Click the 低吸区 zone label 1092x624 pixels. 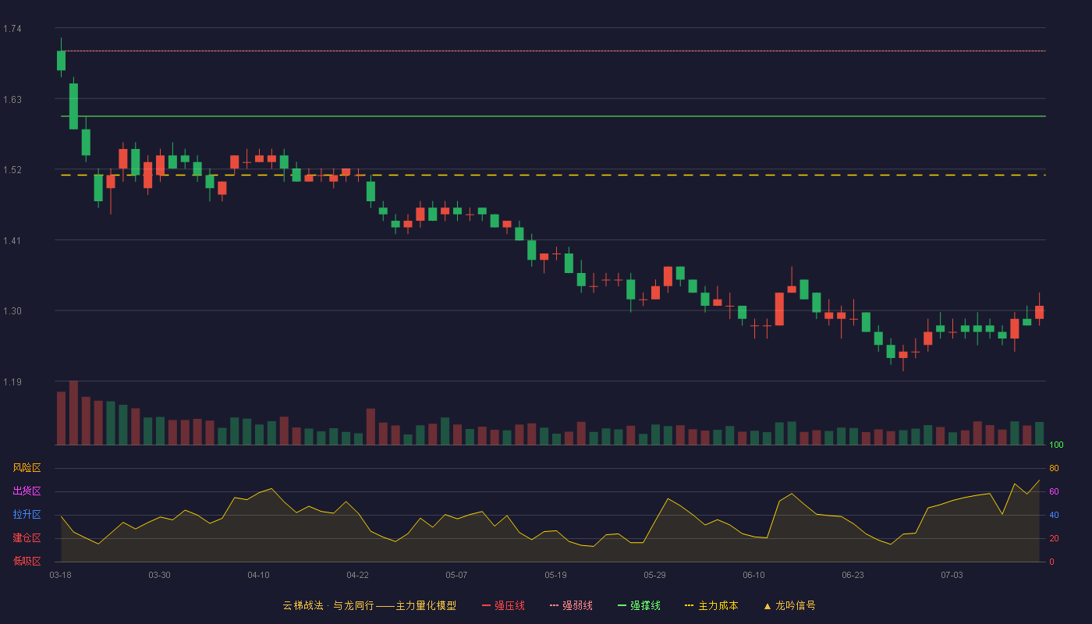click(x=27, y=562)
